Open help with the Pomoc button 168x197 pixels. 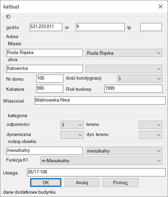pyautogui.click(x=121, y=182)
